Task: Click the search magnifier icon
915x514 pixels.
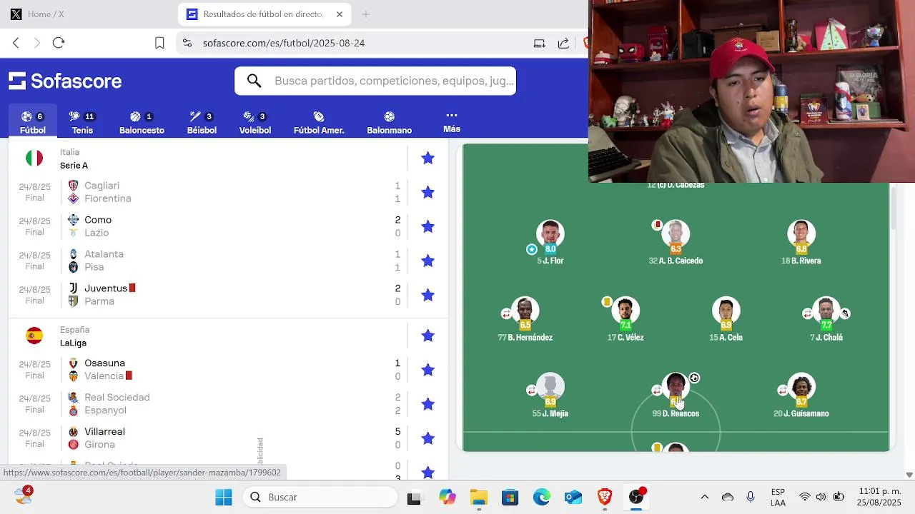Action: 254,81
